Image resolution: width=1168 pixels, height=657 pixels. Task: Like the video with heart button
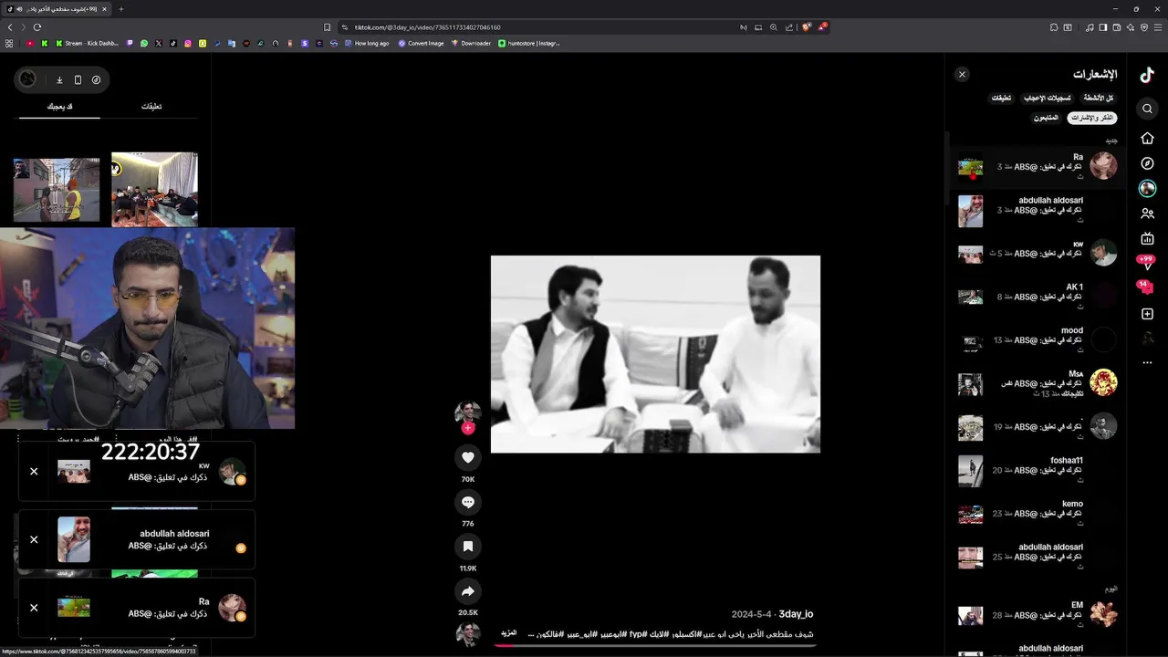[x=468, y=457]
